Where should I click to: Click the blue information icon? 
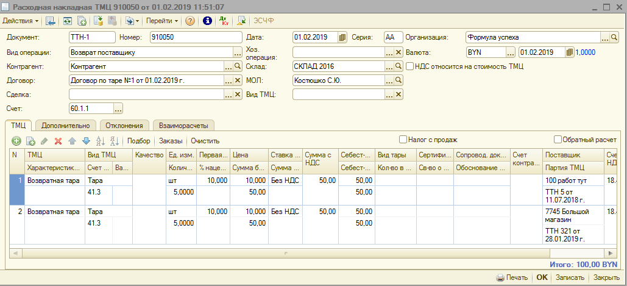pos(207,21)
